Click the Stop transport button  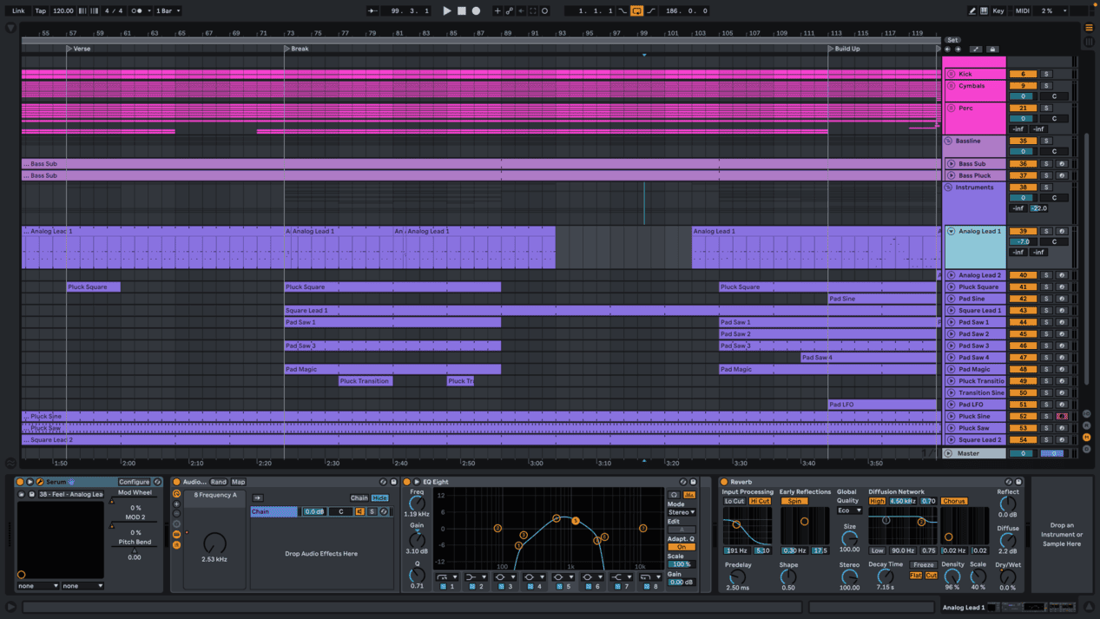(x=461, y=10)
